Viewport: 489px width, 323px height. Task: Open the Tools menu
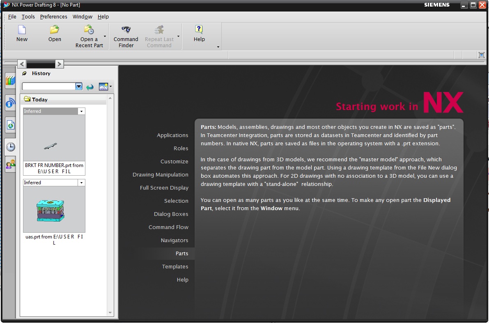28,17
